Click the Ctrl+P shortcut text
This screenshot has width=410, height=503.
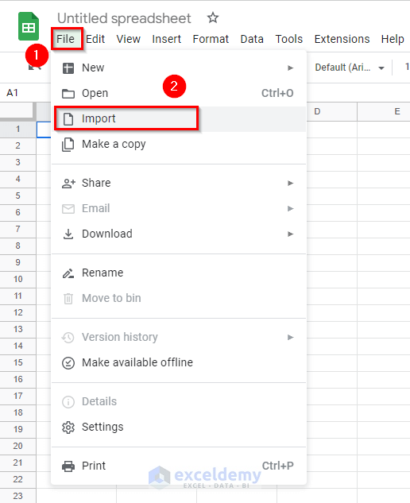pos(278,466)
